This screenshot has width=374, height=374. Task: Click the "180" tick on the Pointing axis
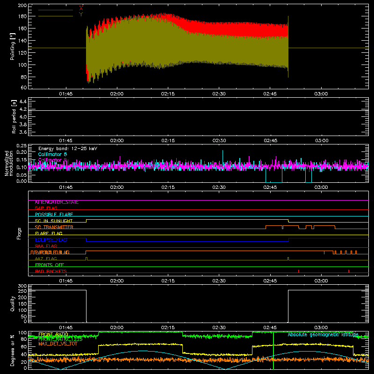point(22,16)
